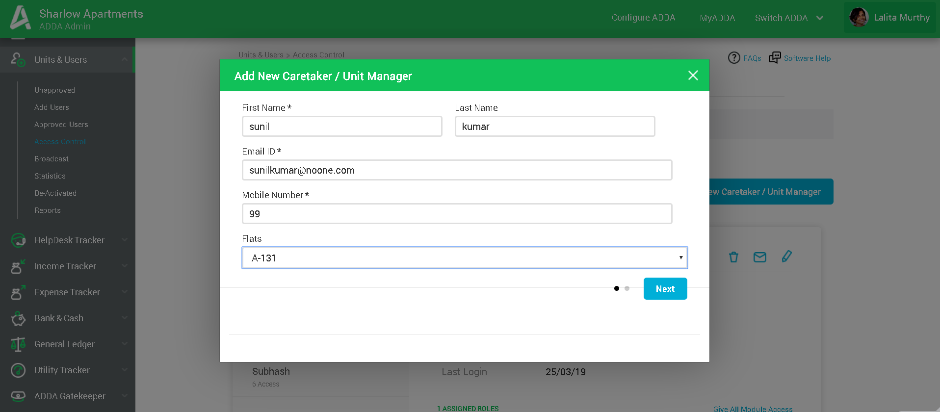
Task: Click the trash delete icon
Action: [733, 257]
